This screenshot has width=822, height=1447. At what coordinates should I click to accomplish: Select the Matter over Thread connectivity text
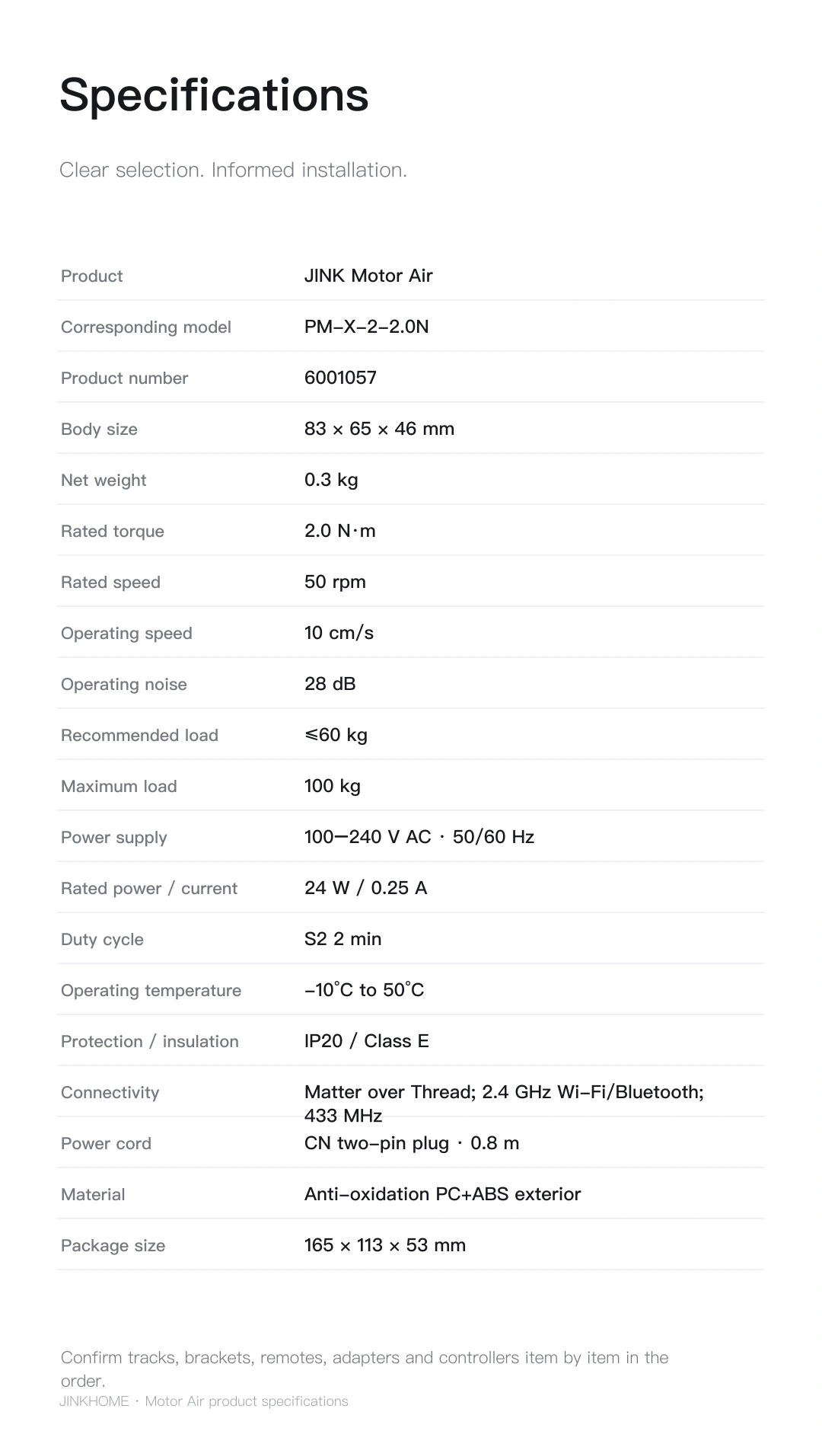504,1104
